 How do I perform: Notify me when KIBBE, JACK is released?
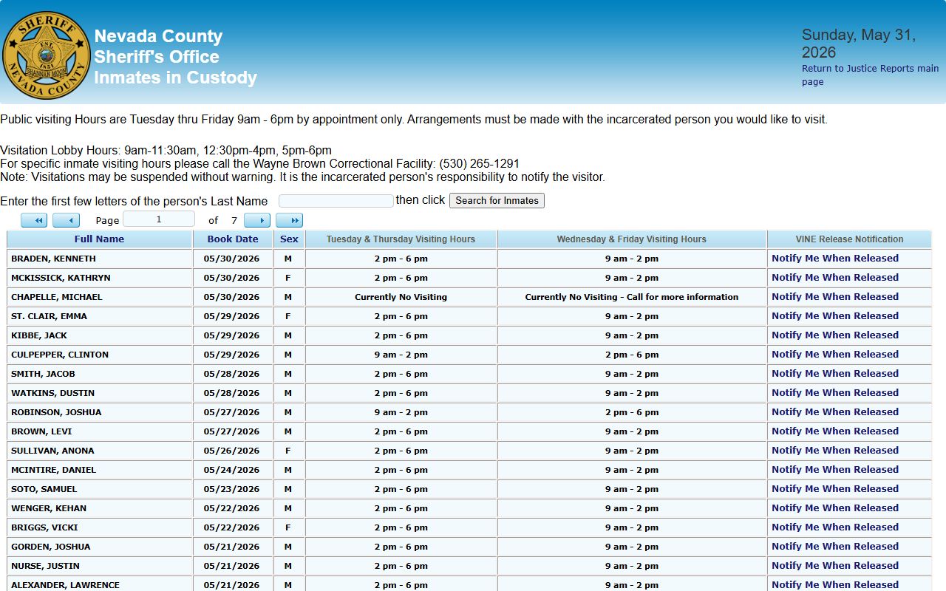(835, 335)
